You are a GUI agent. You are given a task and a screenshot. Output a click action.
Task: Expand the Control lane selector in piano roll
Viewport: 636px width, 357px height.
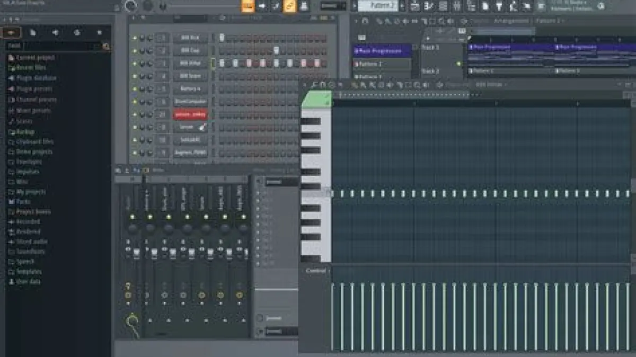click(x=316, y=271)
